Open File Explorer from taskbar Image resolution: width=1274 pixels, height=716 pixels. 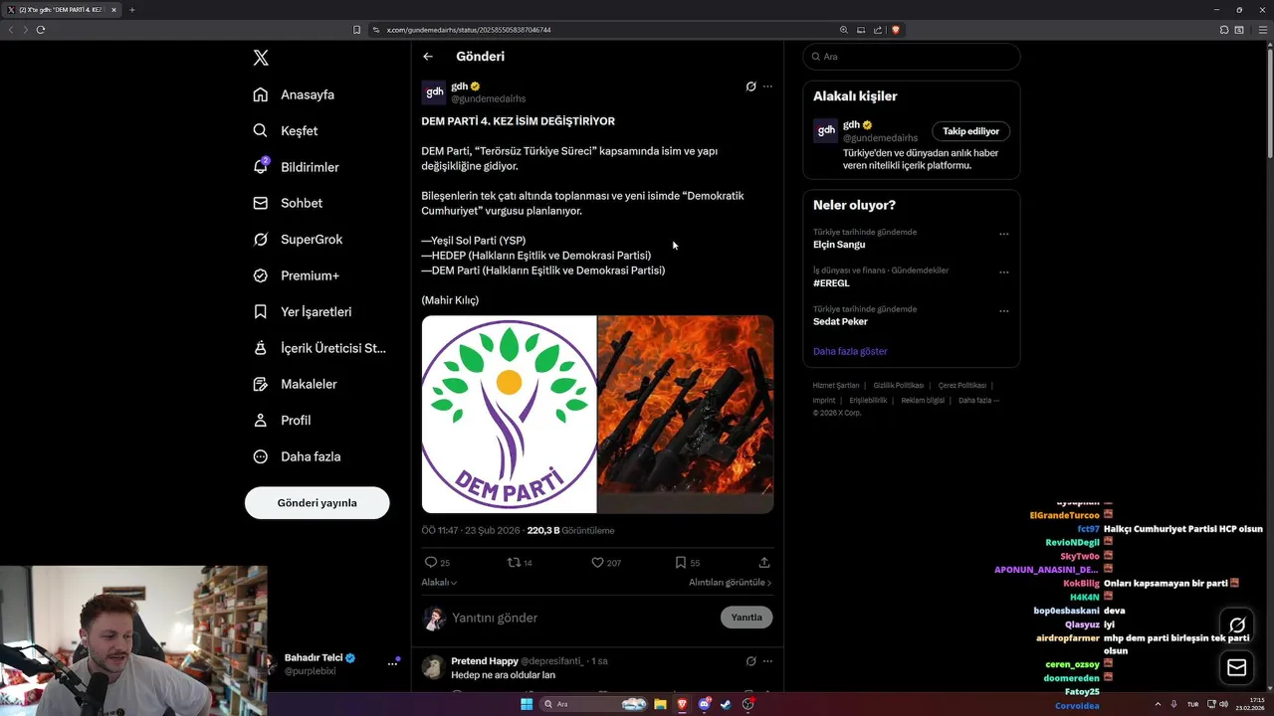pos(660,704)
